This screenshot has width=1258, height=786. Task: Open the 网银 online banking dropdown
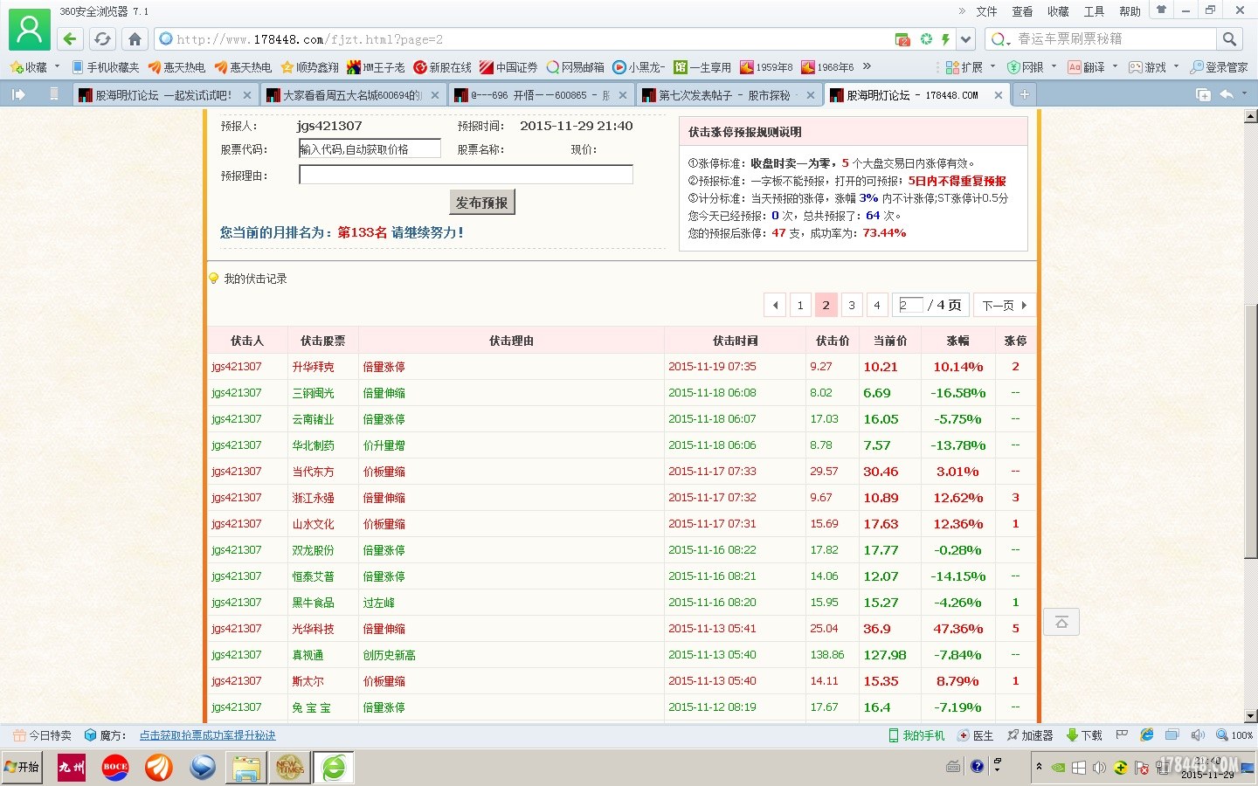[x=1031, y=67]
